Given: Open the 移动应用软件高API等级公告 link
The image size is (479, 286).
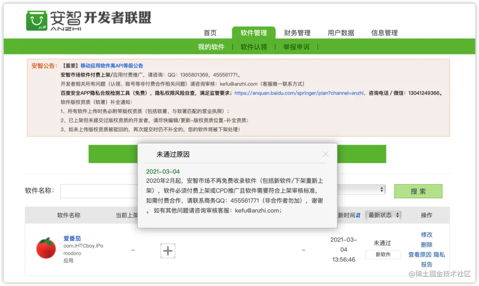Looking at the screenshot, I should 112,66.
